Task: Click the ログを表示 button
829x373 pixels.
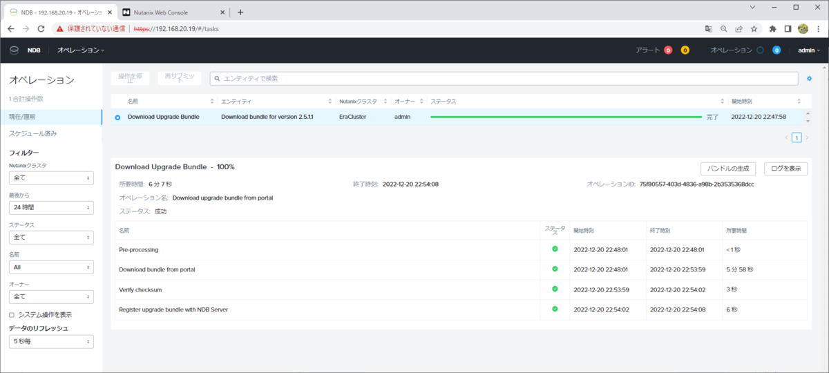Action: pos(786,169)
